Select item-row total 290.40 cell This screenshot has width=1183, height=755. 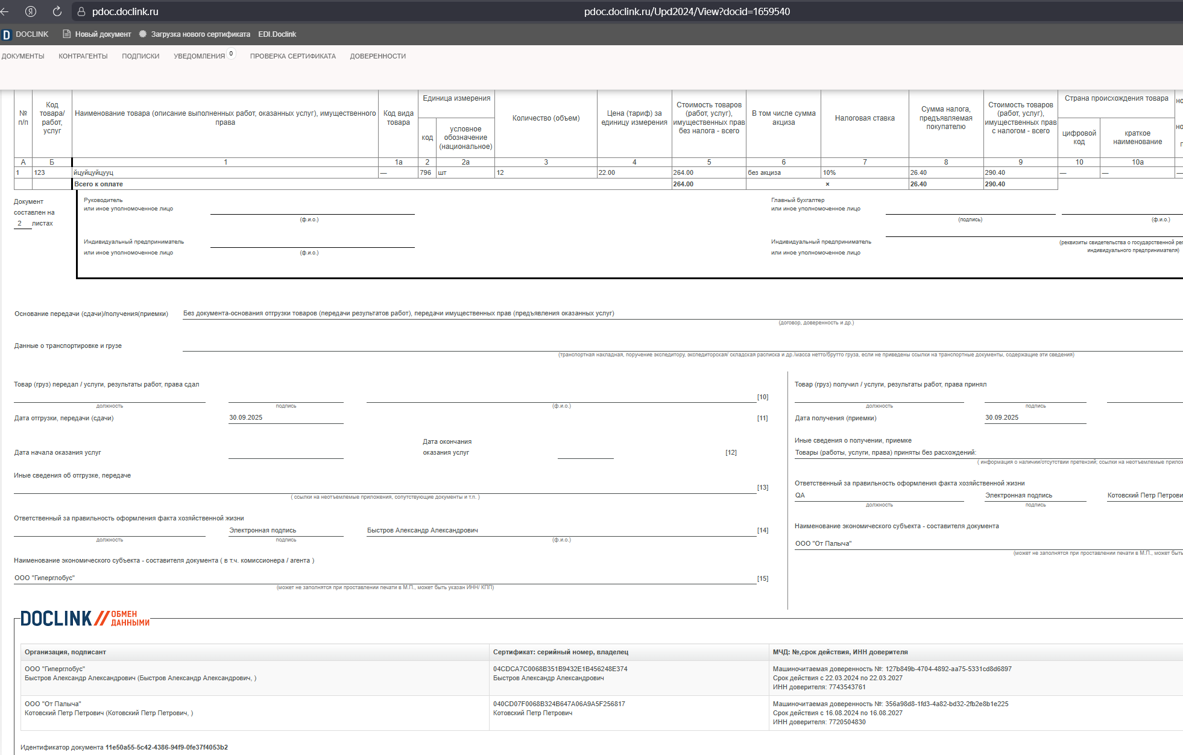click(x=1020, y=172)
